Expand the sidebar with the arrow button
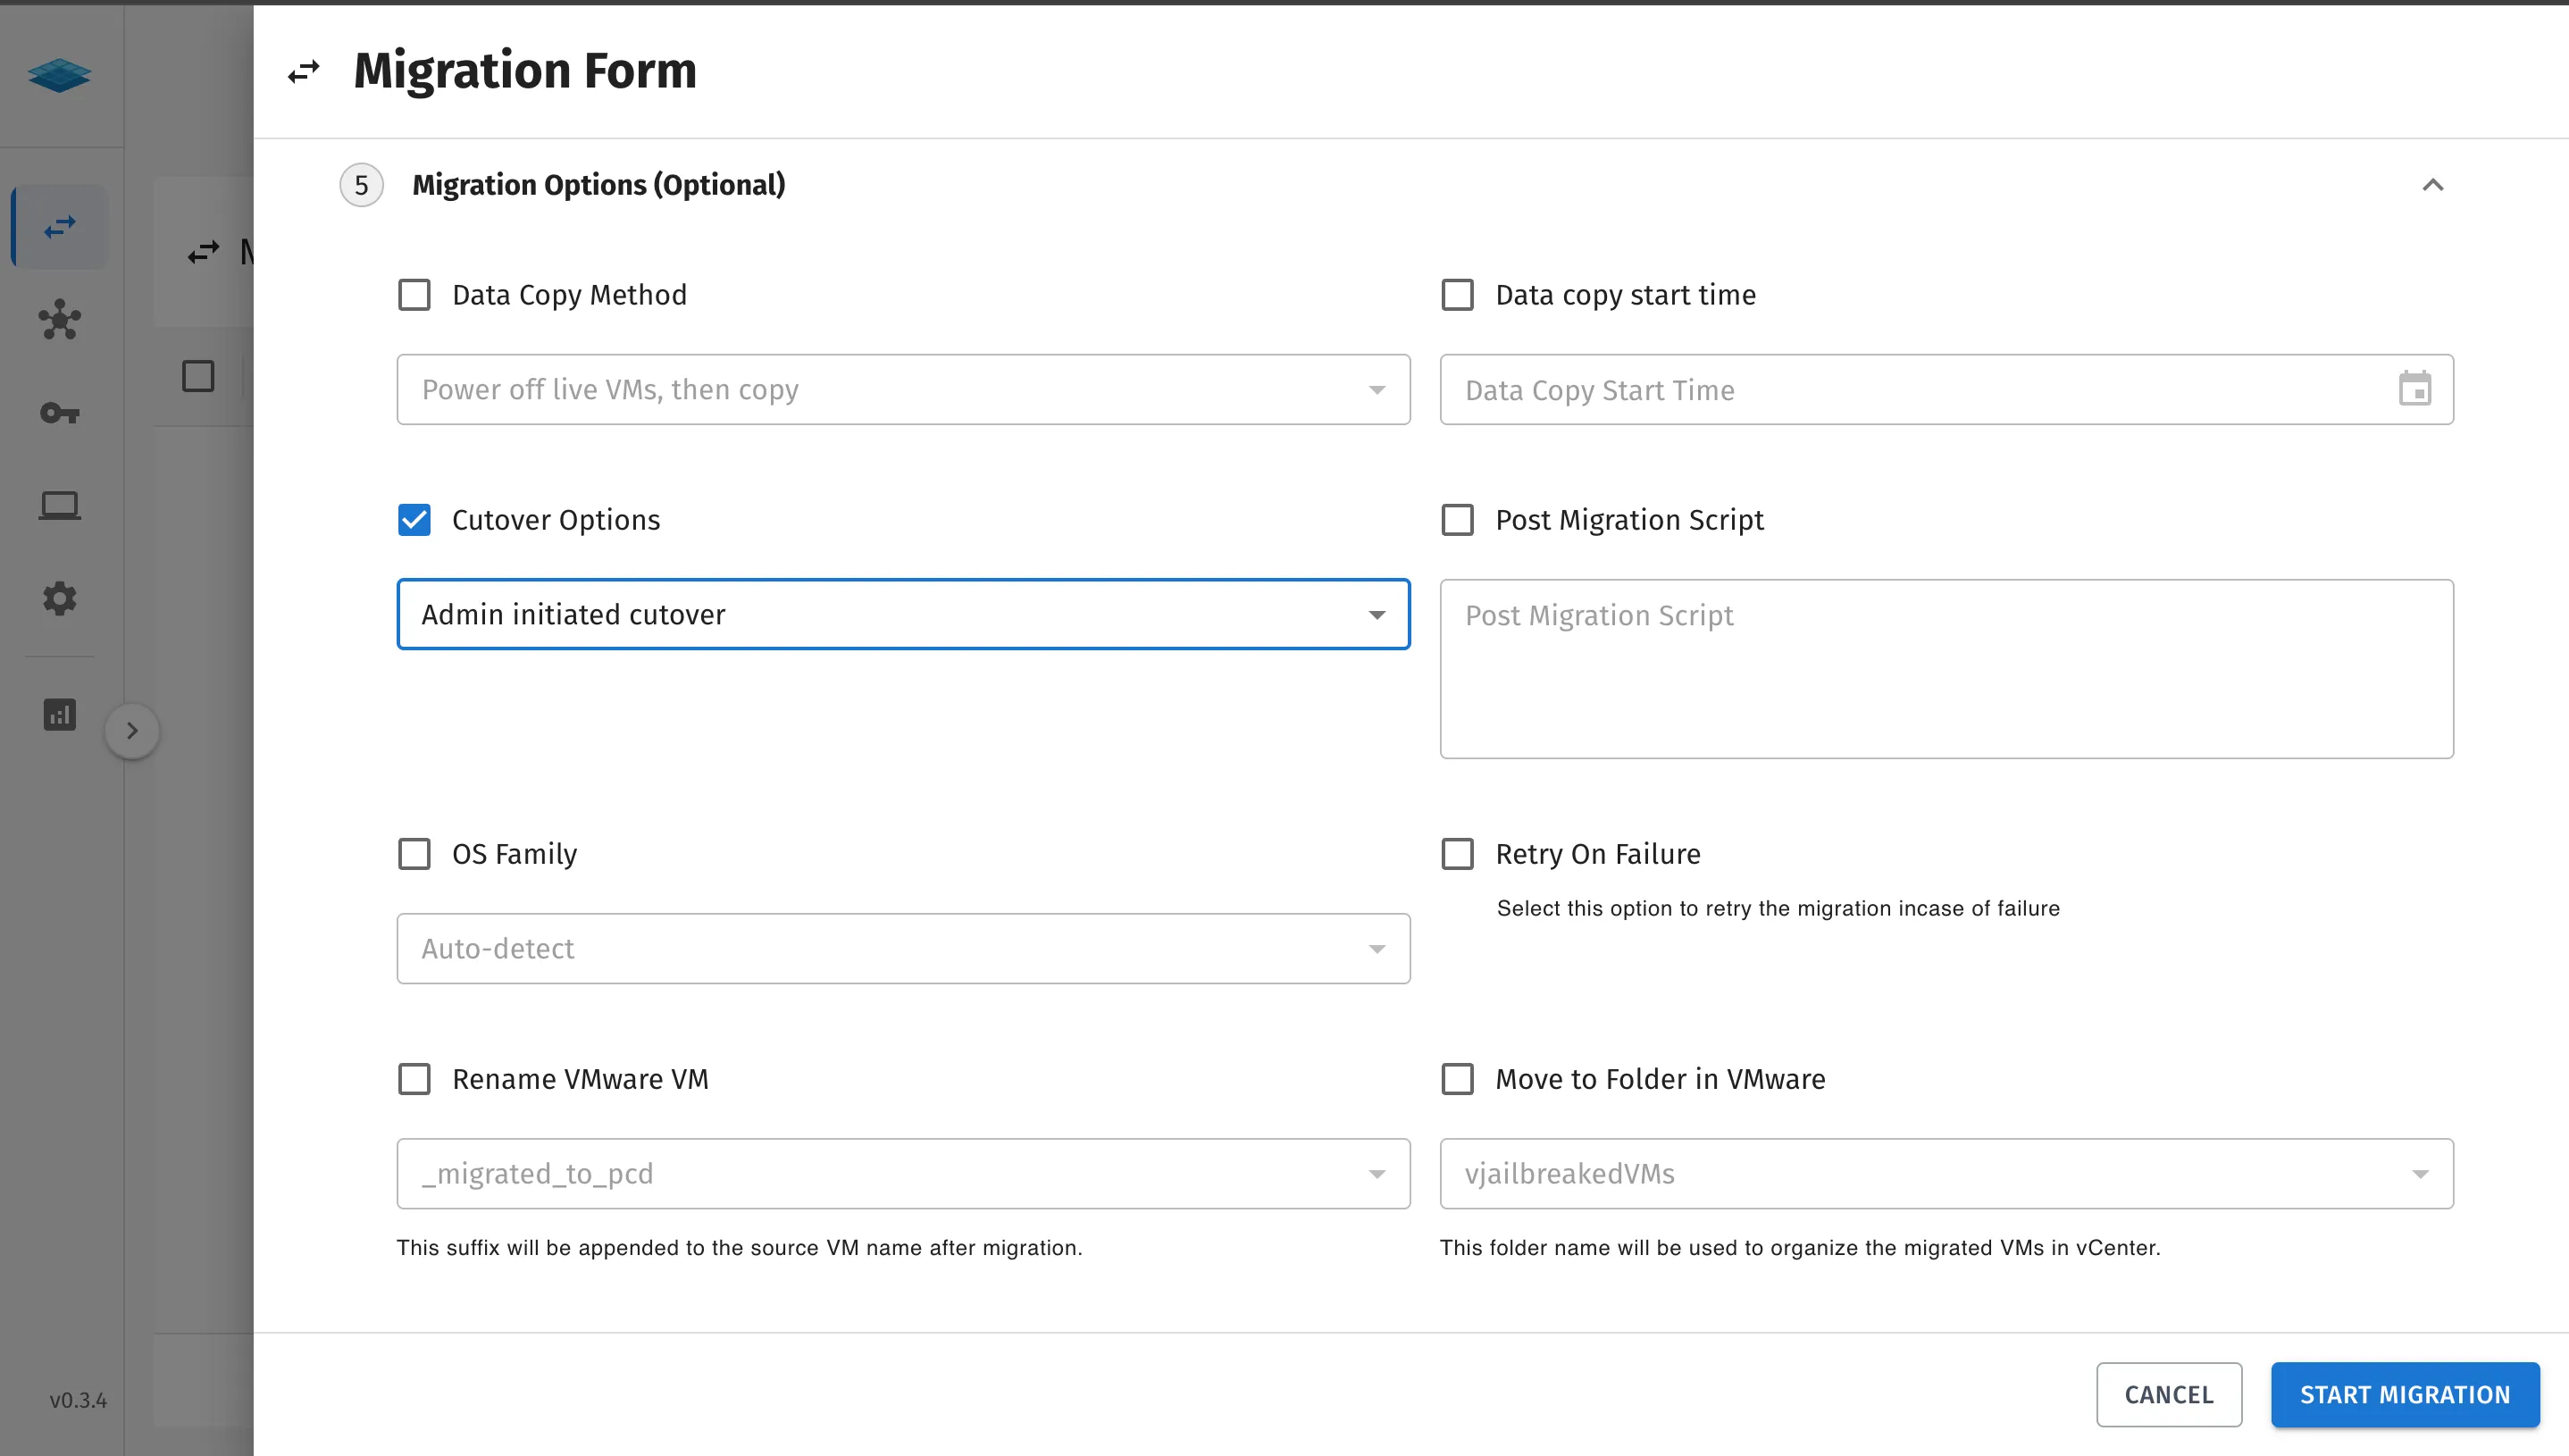The width and height of the screenshot is (2569, 1456). tap(132, 731)
